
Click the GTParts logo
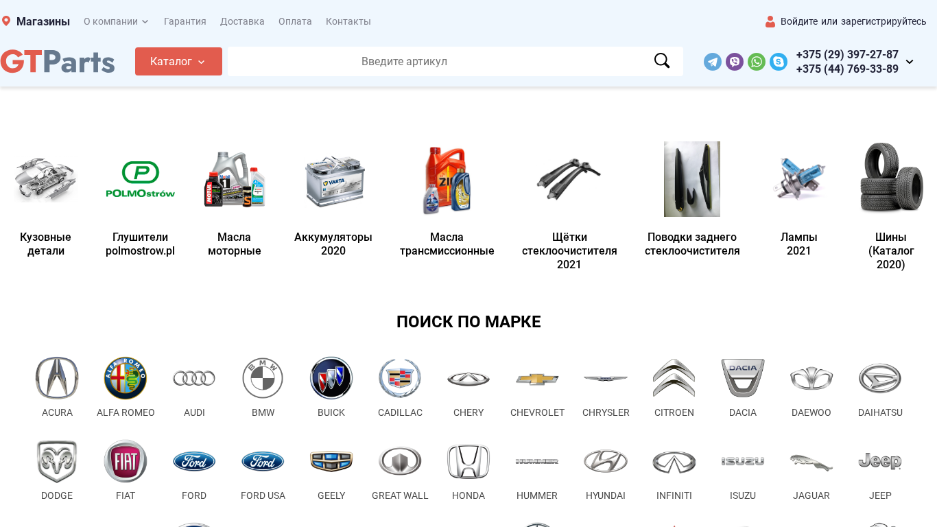pos(58,61)
